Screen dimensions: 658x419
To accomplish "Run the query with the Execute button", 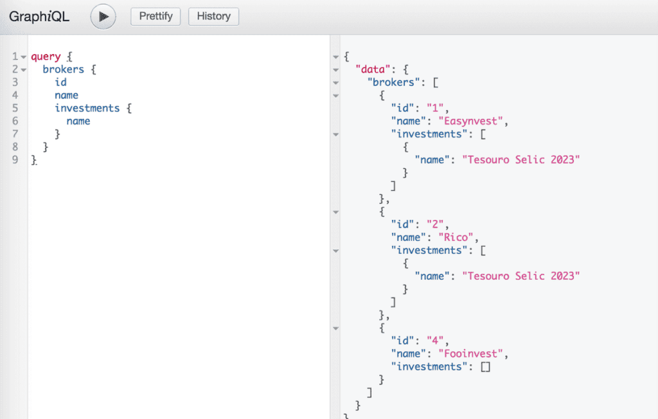I will pos(103,17).
